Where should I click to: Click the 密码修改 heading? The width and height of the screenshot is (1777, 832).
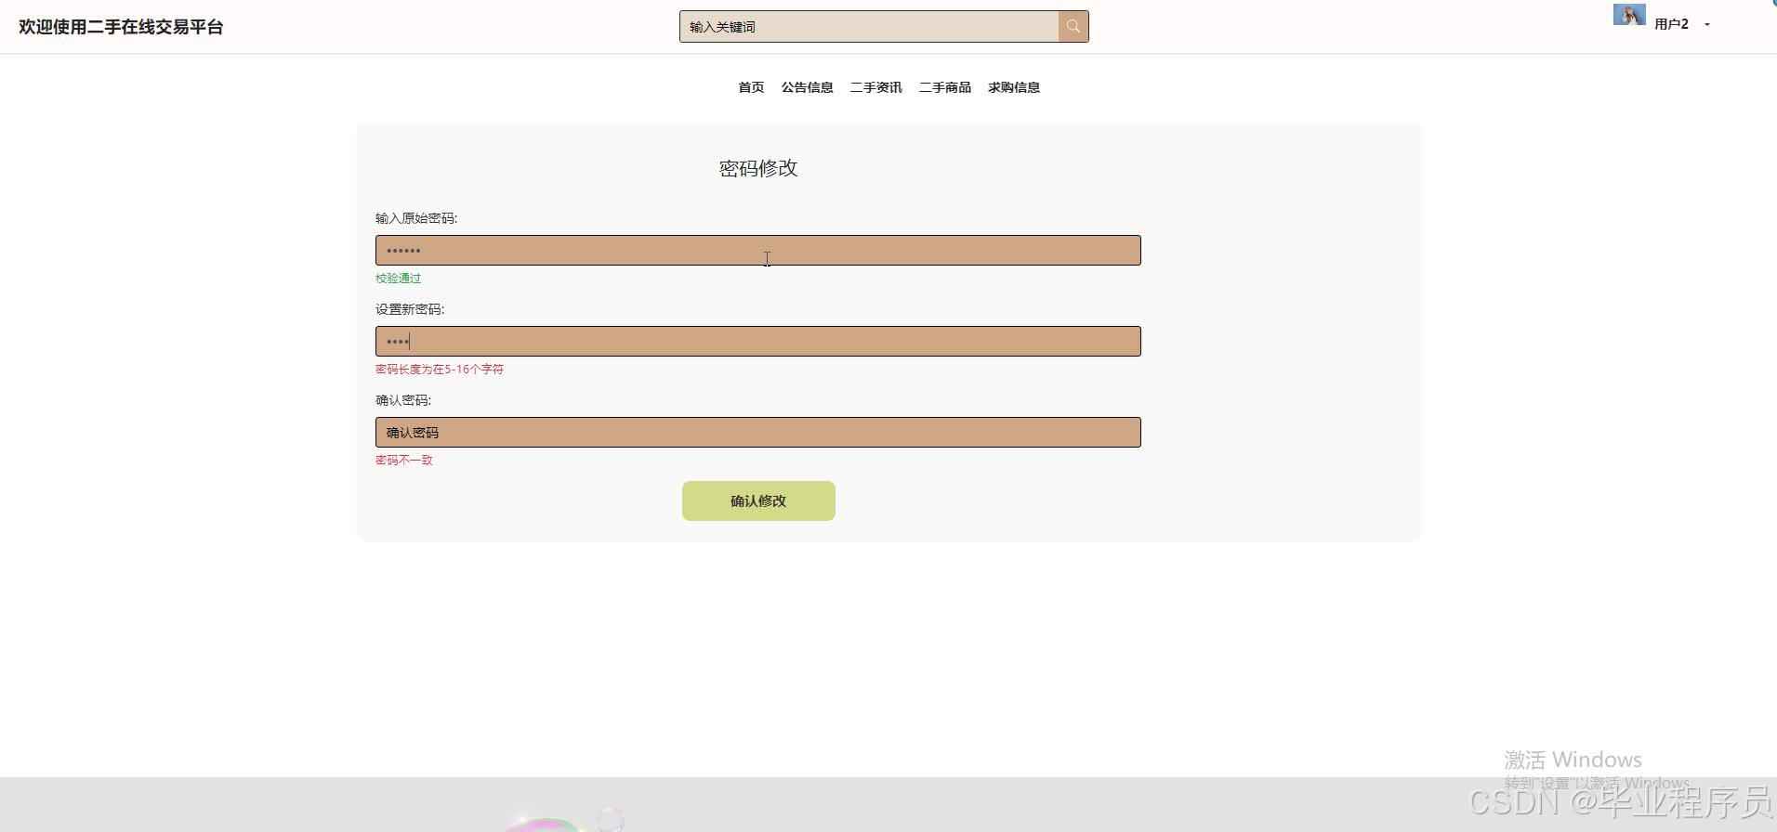tap(758, 168)
